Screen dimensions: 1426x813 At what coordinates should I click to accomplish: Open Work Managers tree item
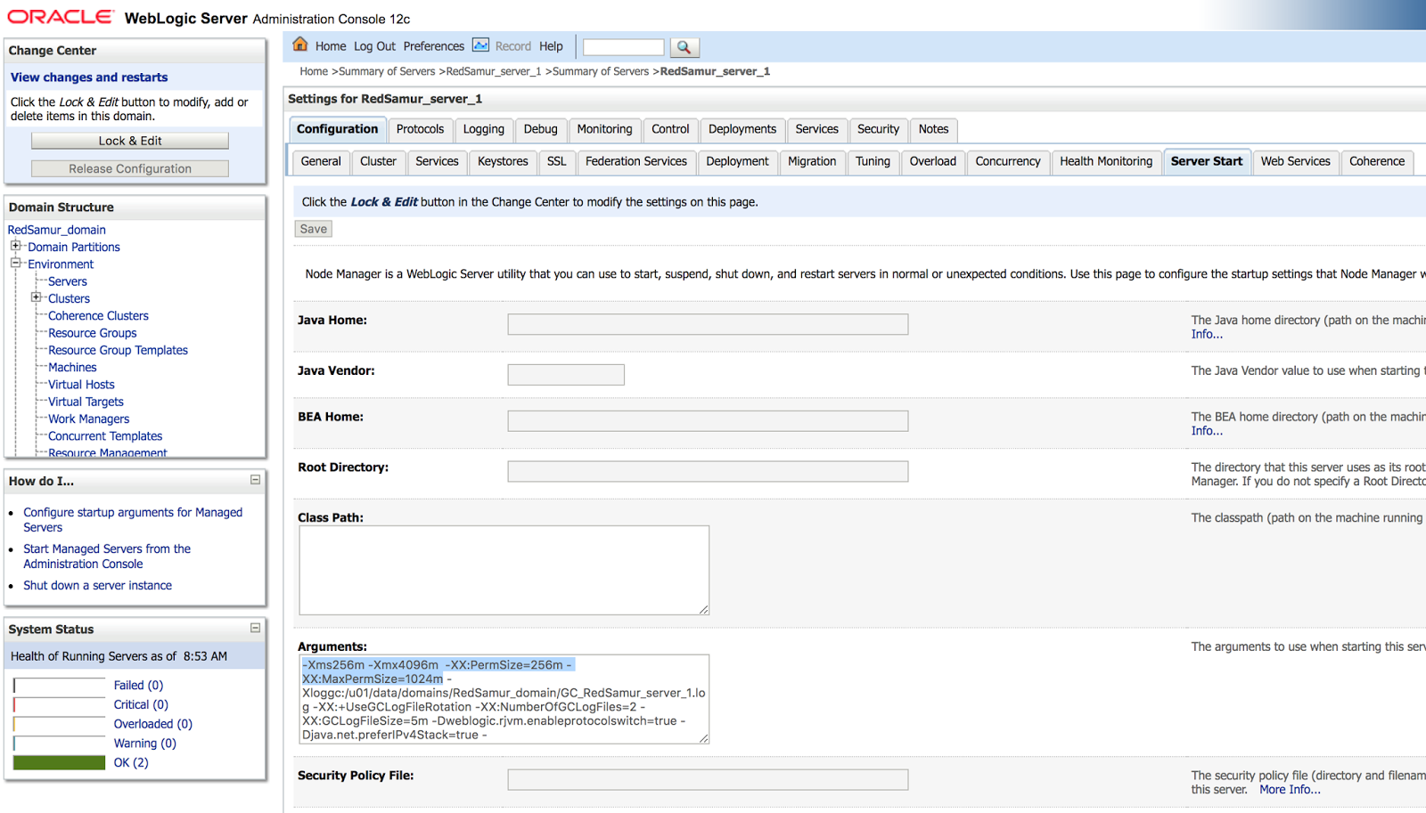coord(88,419)
